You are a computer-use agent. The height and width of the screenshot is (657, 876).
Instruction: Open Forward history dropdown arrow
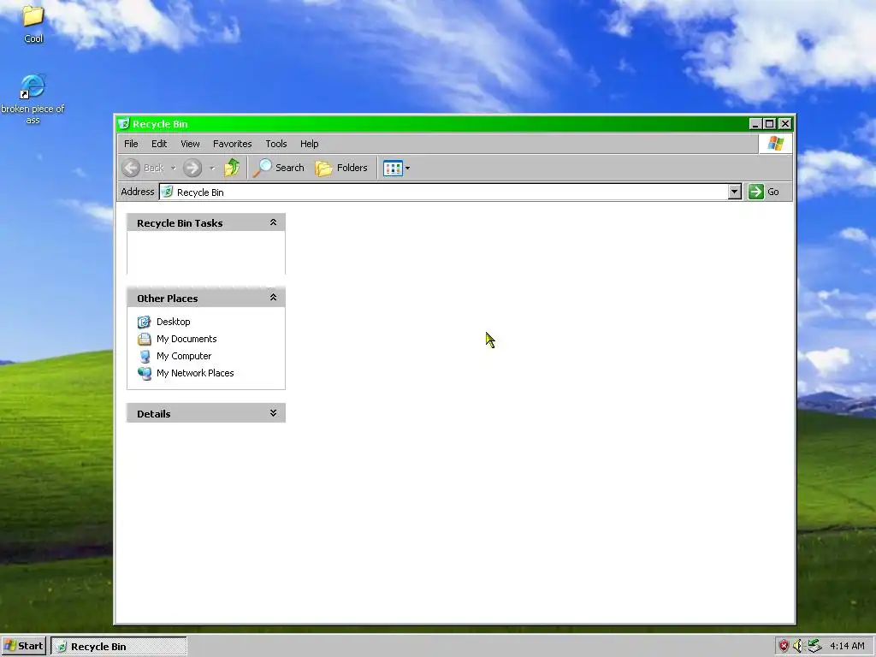coord(212,168)
